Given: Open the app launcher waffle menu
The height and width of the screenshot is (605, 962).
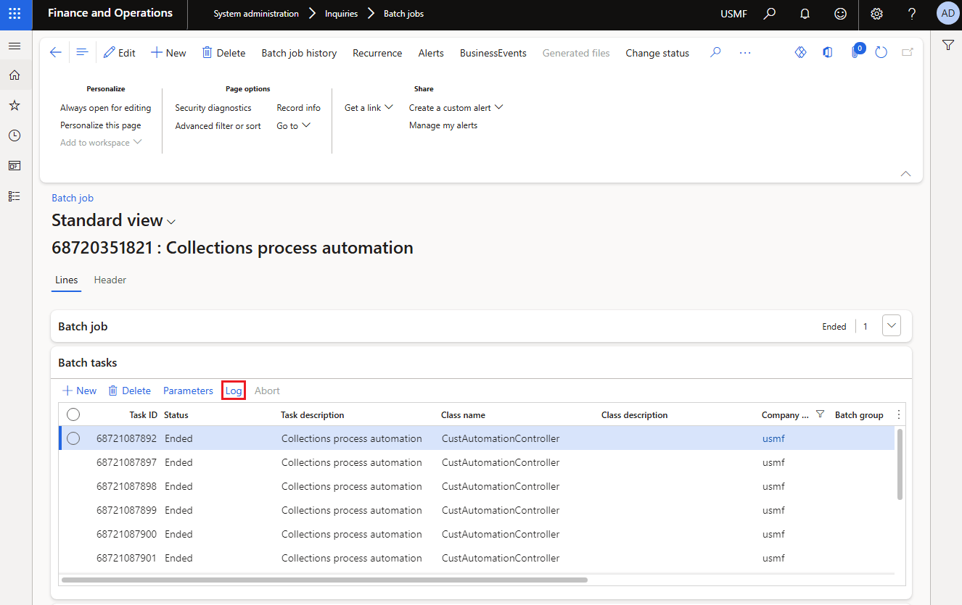Looking at the screenshot, I should (15, 14).
